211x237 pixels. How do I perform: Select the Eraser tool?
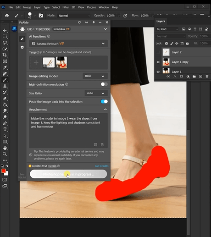point(5,99)
